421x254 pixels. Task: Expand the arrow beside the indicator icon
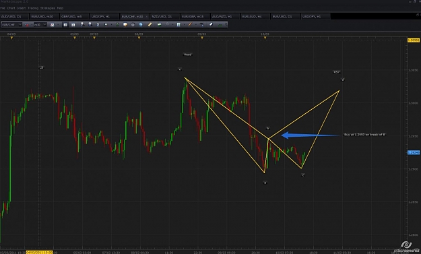tap(184, 25)
